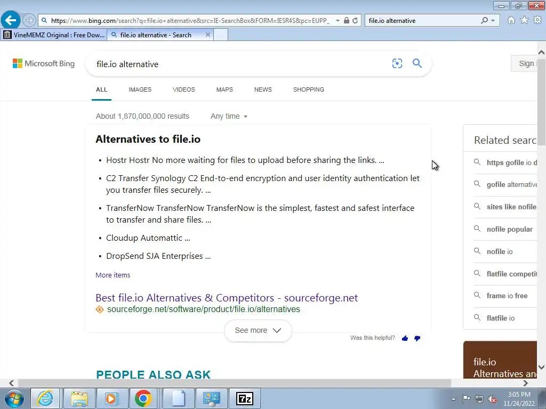Switch to VineMEMZ Original tab
The height and width of the screenshot is (409, 546).
coord(54,35)
